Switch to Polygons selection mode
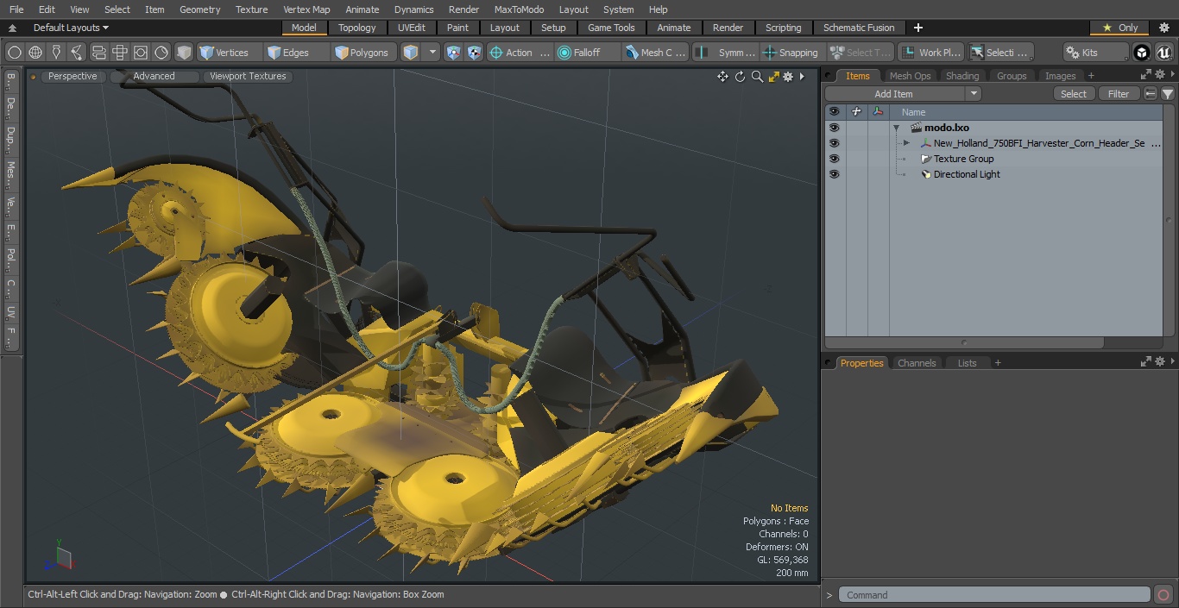 (364, 53)
